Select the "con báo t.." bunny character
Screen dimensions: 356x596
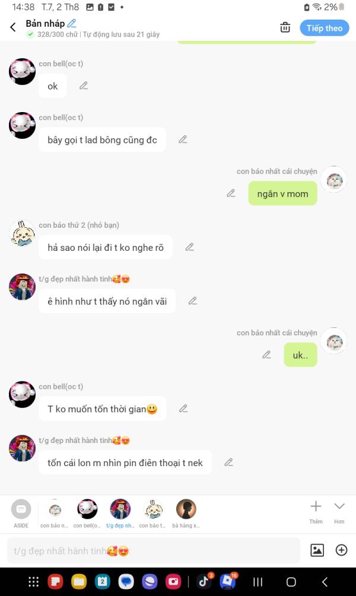tap(152, 514)
